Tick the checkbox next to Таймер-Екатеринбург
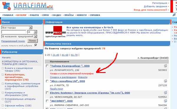Screen dimensions: 177x109 pyautogui.click(x=47, y=66)
